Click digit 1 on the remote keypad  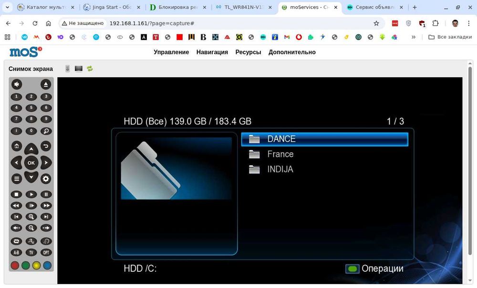pyautogui.click(x=16, y=97)
